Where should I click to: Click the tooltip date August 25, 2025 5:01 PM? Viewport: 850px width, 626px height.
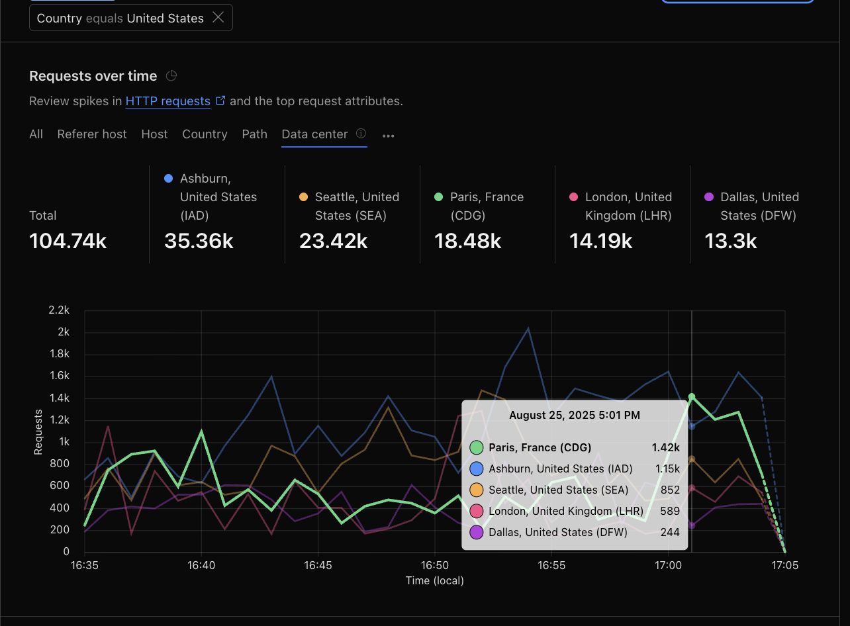point(575,415)
